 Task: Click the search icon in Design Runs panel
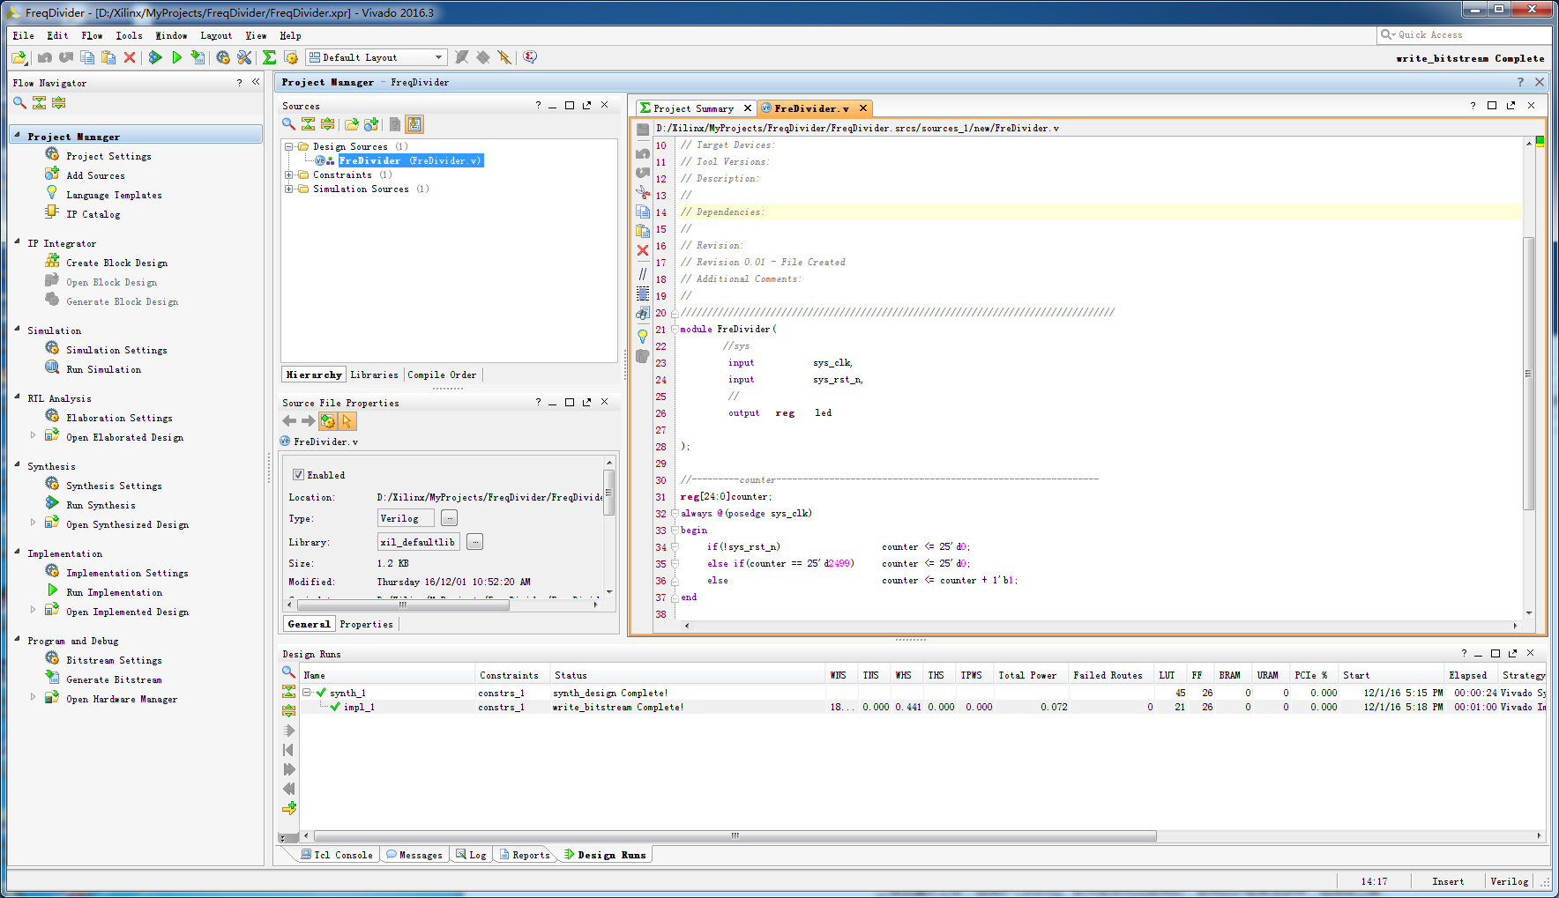pyautogui.click(x=288, y=672)
